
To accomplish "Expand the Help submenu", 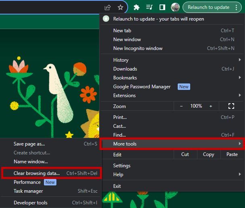I will (172, 175).
